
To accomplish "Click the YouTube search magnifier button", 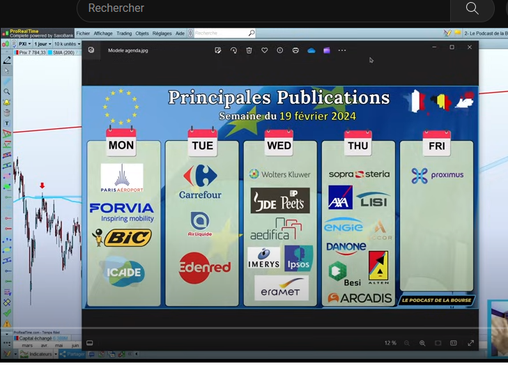I will (472, 8).
